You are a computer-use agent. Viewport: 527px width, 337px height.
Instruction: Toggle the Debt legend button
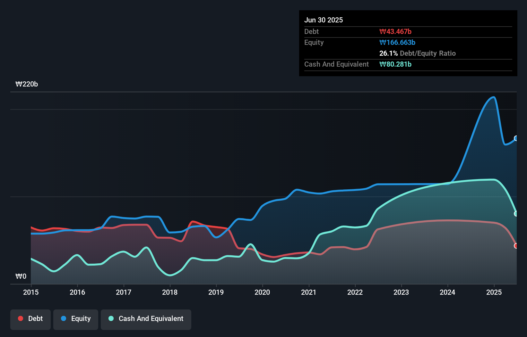(x=30, y=319)
